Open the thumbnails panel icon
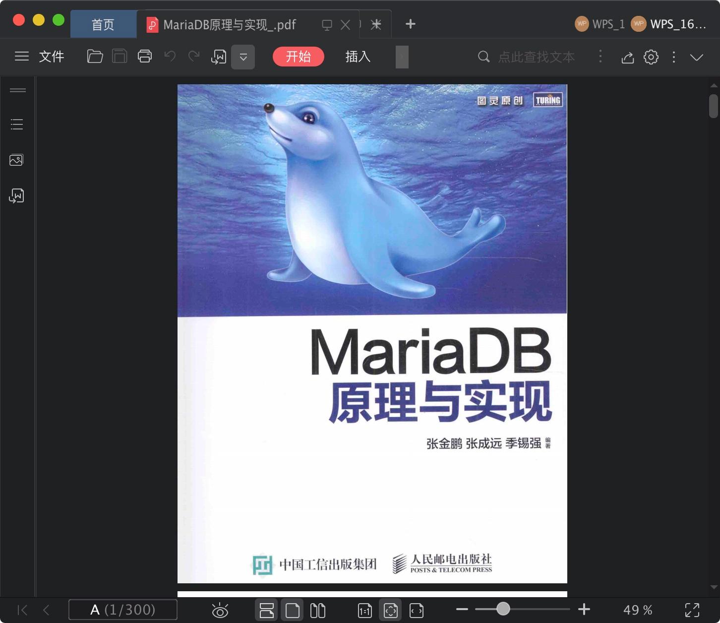Screen dimensions: 720x623 16,160
